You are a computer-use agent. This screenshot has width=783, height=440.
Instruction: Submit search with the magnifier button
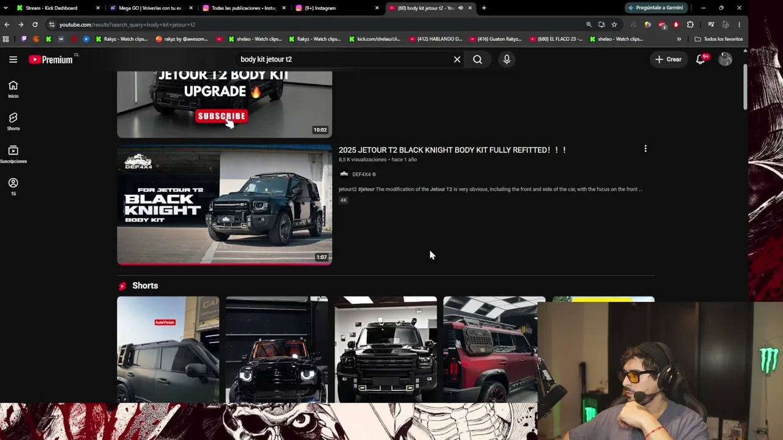(477, 59)
